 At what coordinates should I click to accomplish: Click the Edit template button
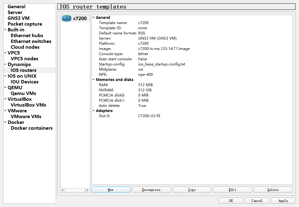coord(232,190)
